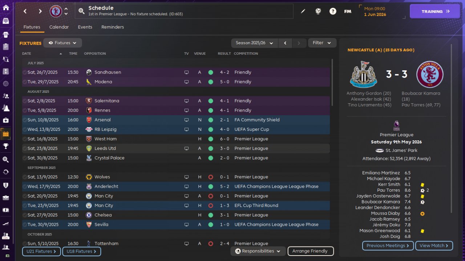Open Competitions trophy icon in sidebar
Image resolution: width=465 pixels, height=261 pixels.
tap(6, 146)
